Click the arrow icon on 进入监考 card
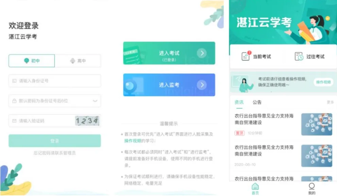Screen dimensions: 337x196 coord(202,85)
